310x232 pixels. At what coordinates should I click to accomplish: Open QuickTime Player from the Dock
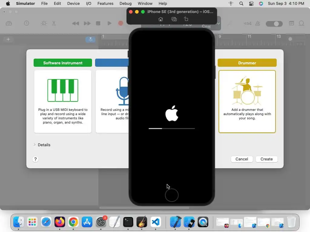tap(203, 222)
